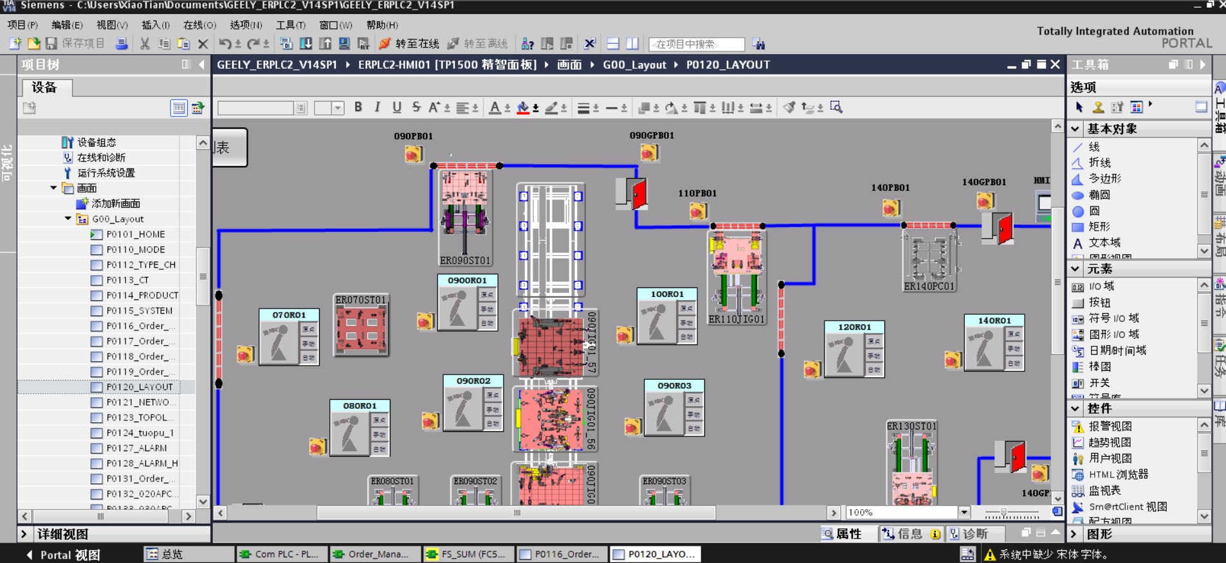The height and width of the screenshot is (563, 1226).
Task: Select the arrow pointer tool in toolbox
Action: (1079, 107)
